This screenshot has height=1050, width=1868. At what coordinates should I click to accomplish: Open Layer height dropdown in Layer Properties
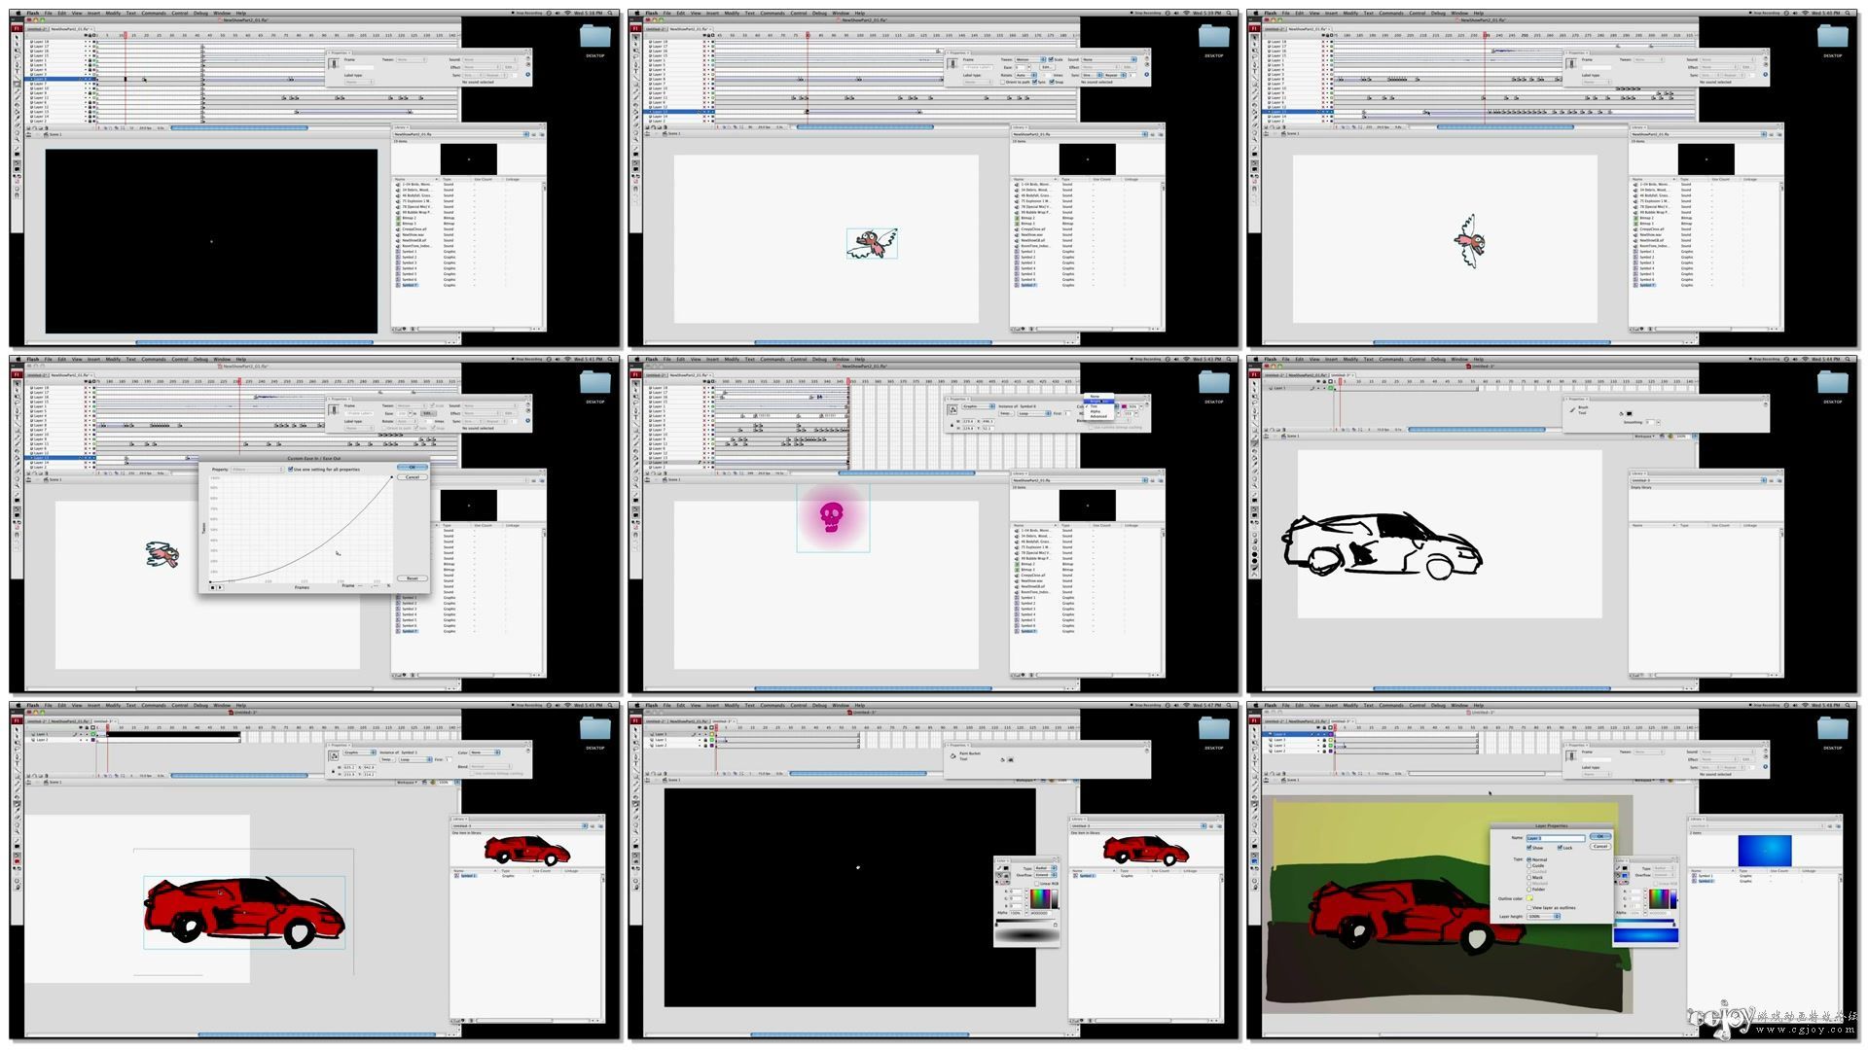click(x=1543, y=916)
